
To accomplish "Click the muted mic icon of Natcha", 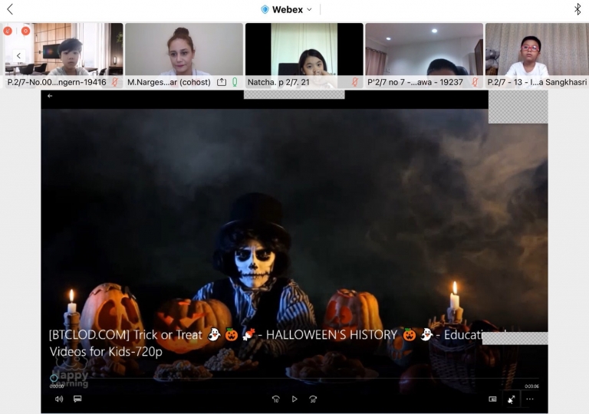I will click(354, 82).
